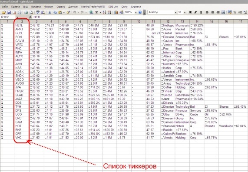Toggle underline formatting (Ч)
Viewport: 248px width, 172px height.
201,12
